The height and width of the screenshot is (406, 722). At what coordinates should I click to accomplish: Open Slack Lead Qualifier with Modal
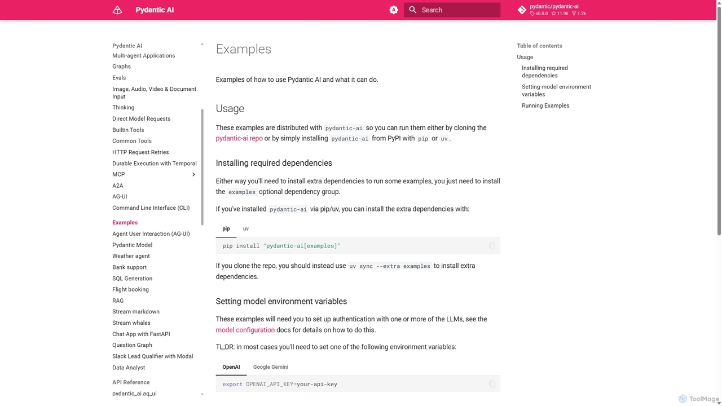pos(152,356)
